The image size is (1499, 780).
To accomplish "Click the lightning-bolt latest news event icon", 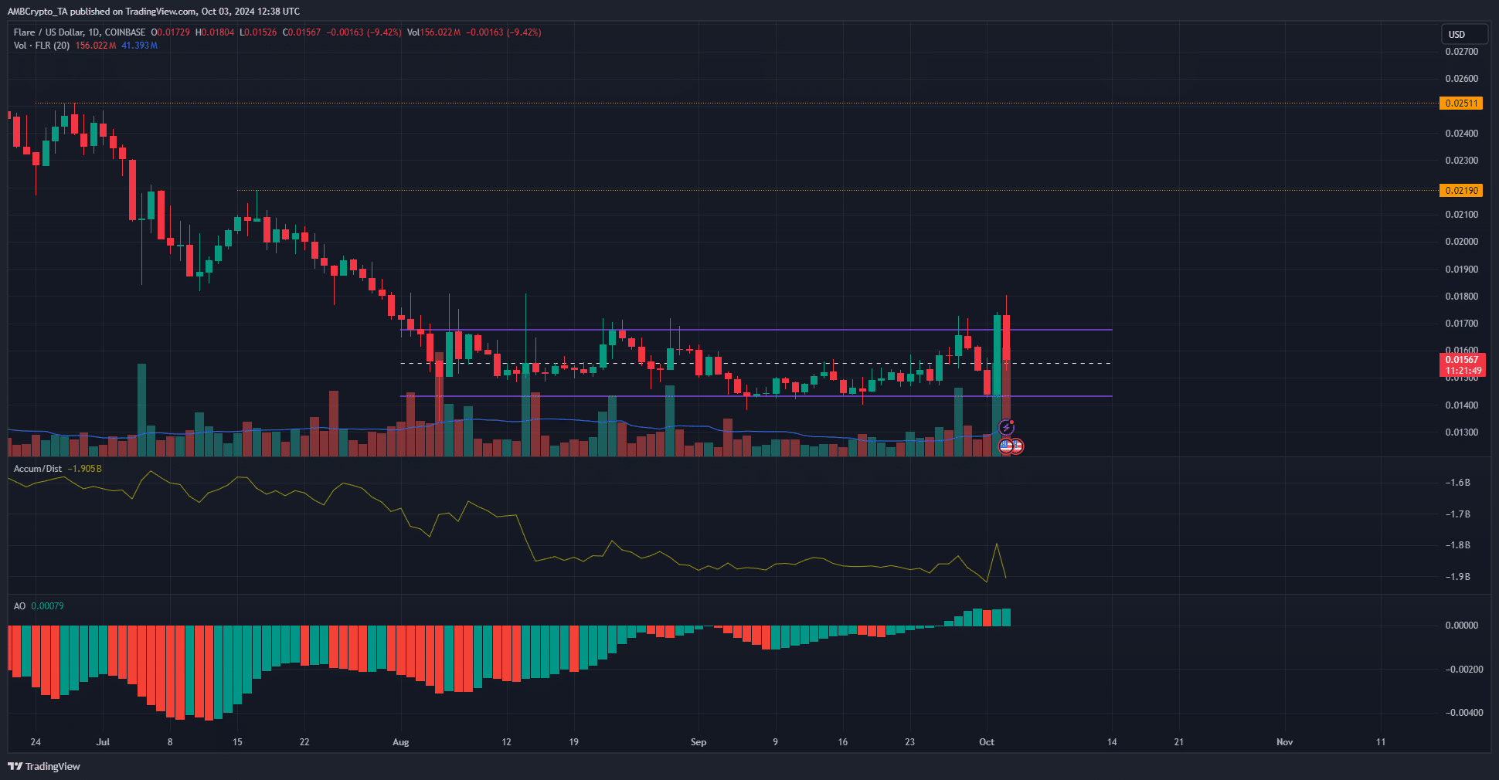I will coord(1006,427).
